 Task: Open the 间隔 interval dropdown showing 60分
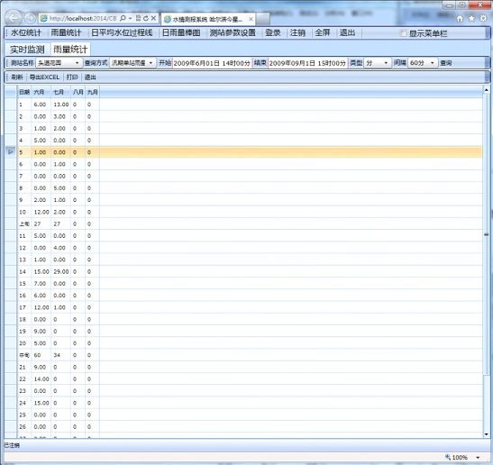[433, 63]
